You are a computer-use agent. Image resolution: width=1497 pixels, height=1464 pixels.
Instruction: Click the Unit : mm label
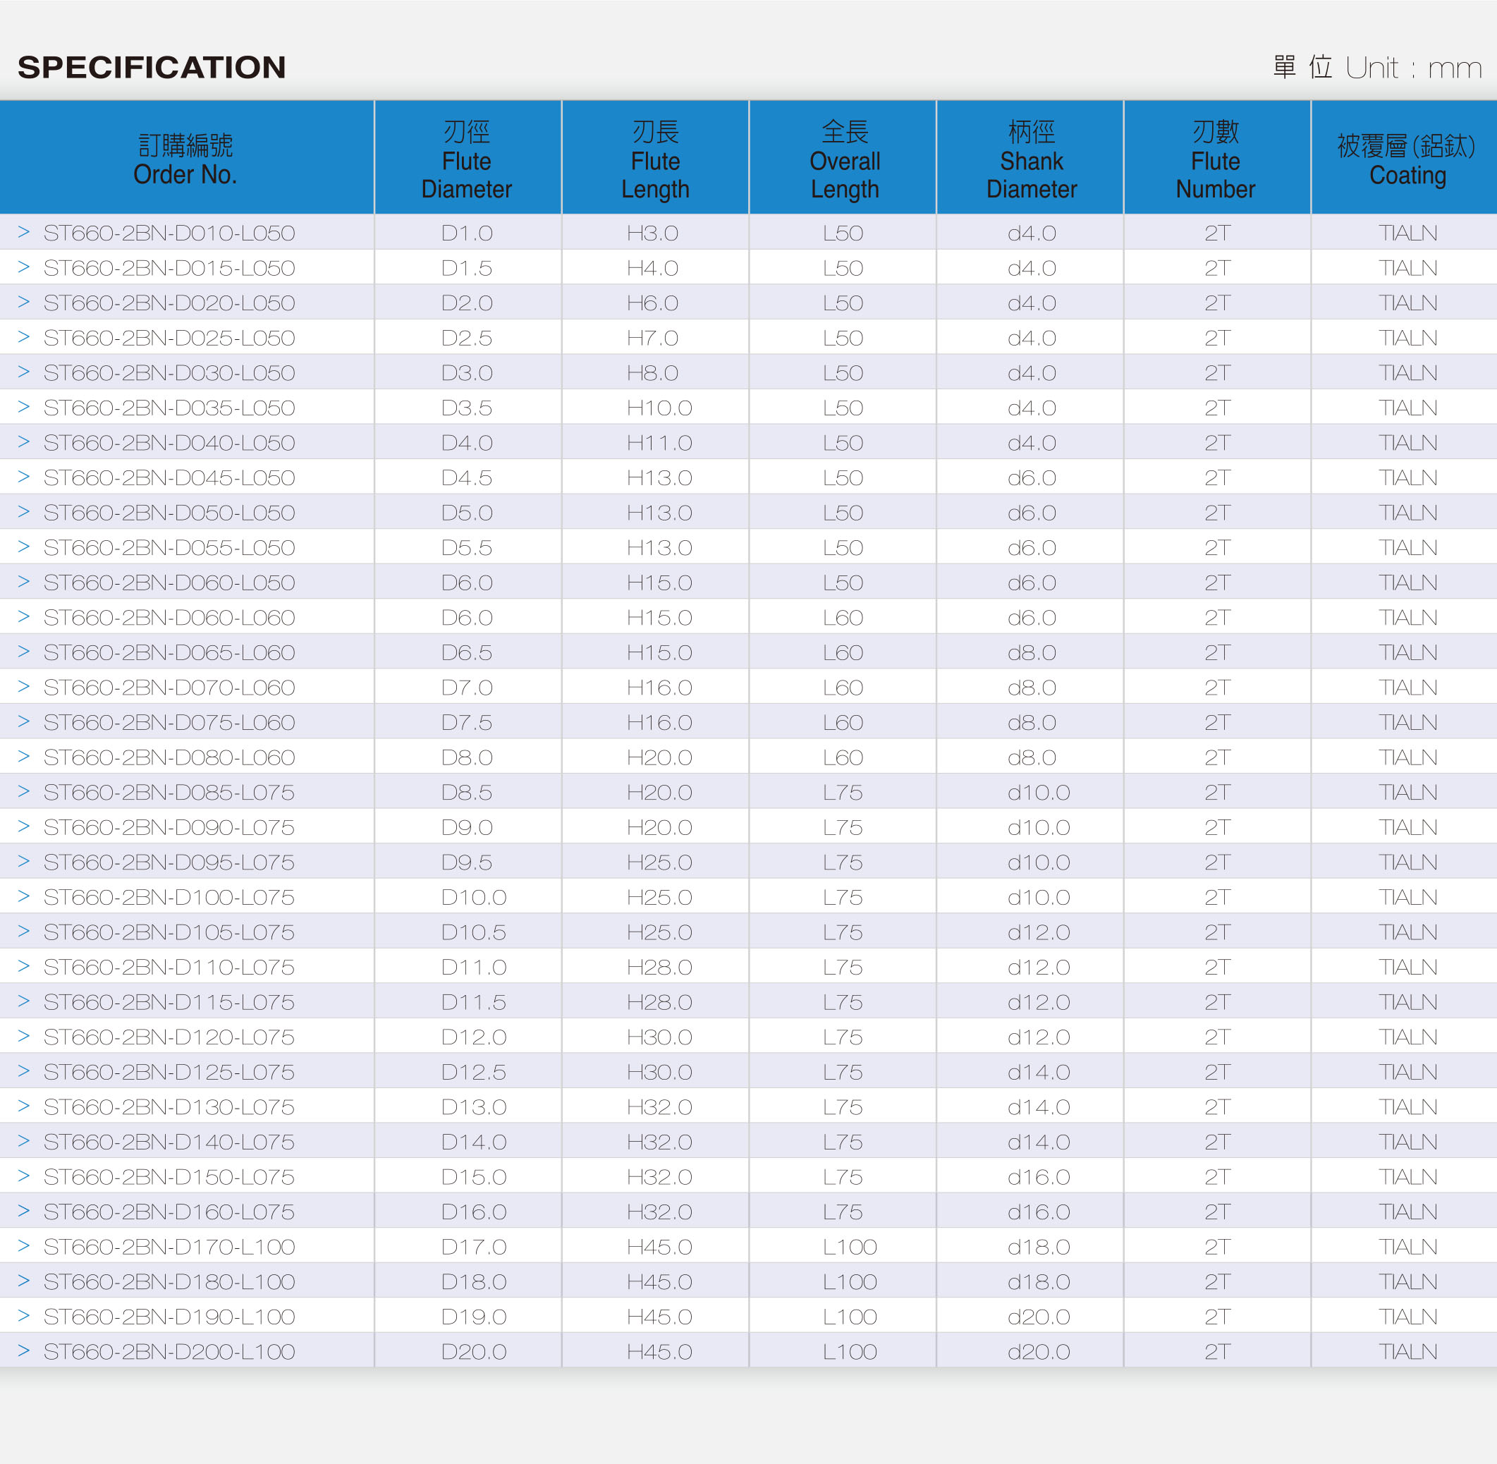click(1413, 68)
